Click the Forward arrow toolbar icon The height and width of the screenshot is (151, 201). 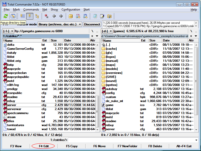click(x=61, y=16)
